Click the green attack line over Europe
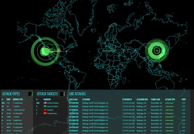The width and height of the screenshot is (194, 134). coord(111,51)
